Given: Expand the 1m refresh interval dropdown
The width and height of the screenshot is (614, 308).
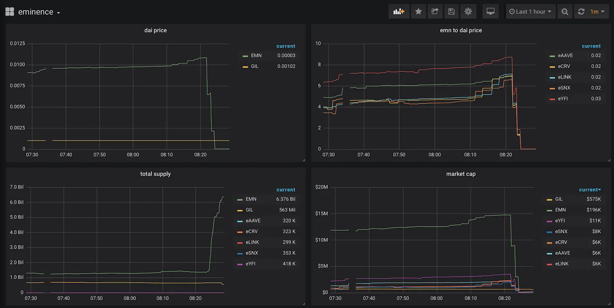Looking at the screenshot, I should tap(597, 12).
